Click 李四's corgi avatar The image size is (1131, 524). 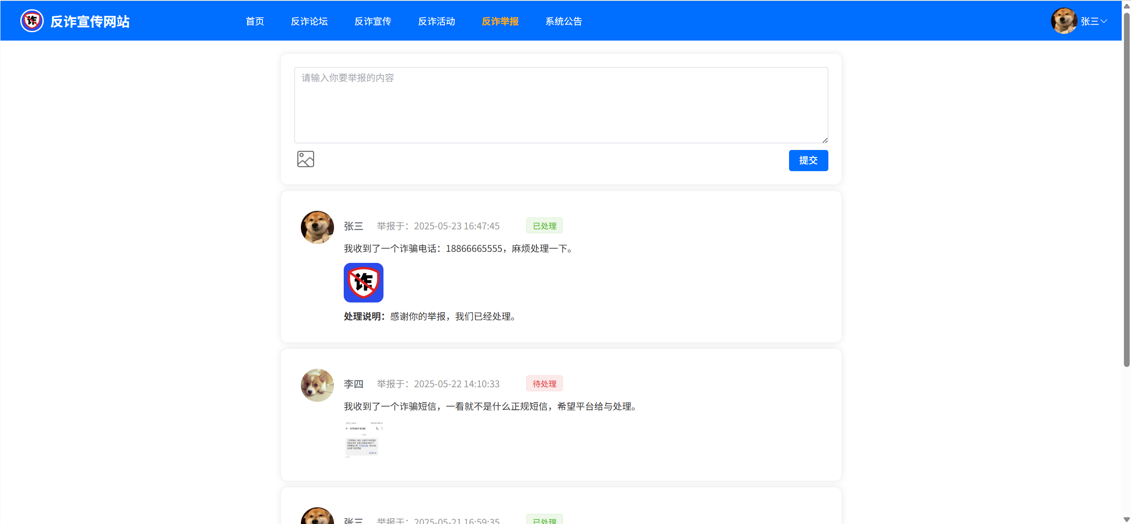317,385
